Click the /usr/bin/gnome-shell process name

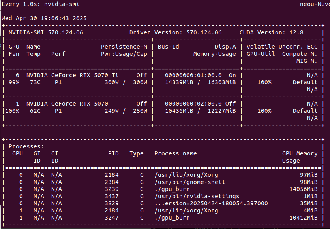pyautogui.click(x=190, y=182)
